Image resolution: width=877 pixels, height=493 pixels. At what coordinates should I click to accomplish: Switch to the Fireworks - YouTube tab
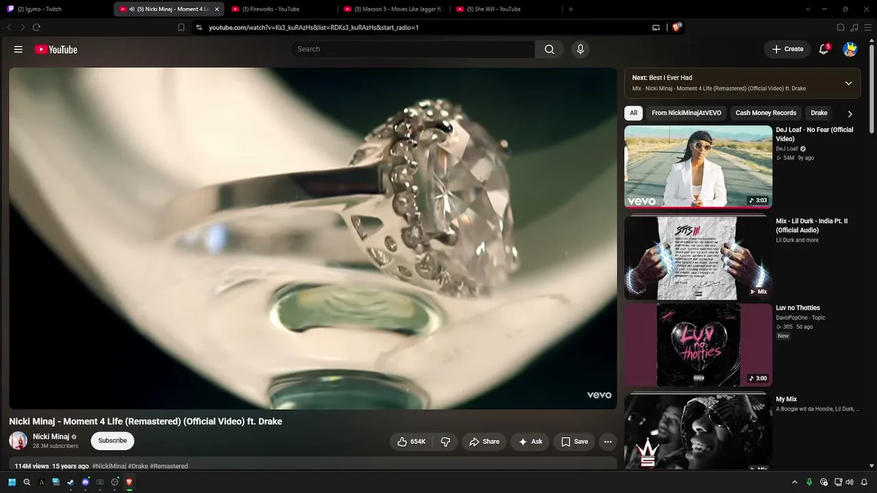tap(281, 9)
